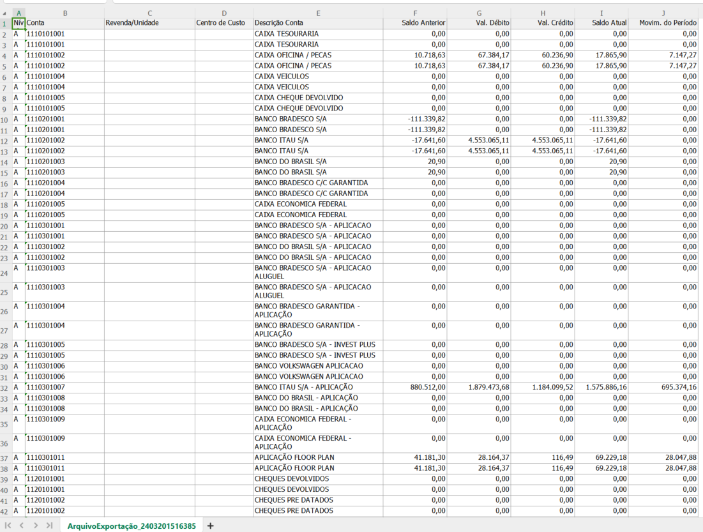The image size is (703, 532).
Task: Select 4.553.065,11 Val. Débito in row 13
Action: 479,151
